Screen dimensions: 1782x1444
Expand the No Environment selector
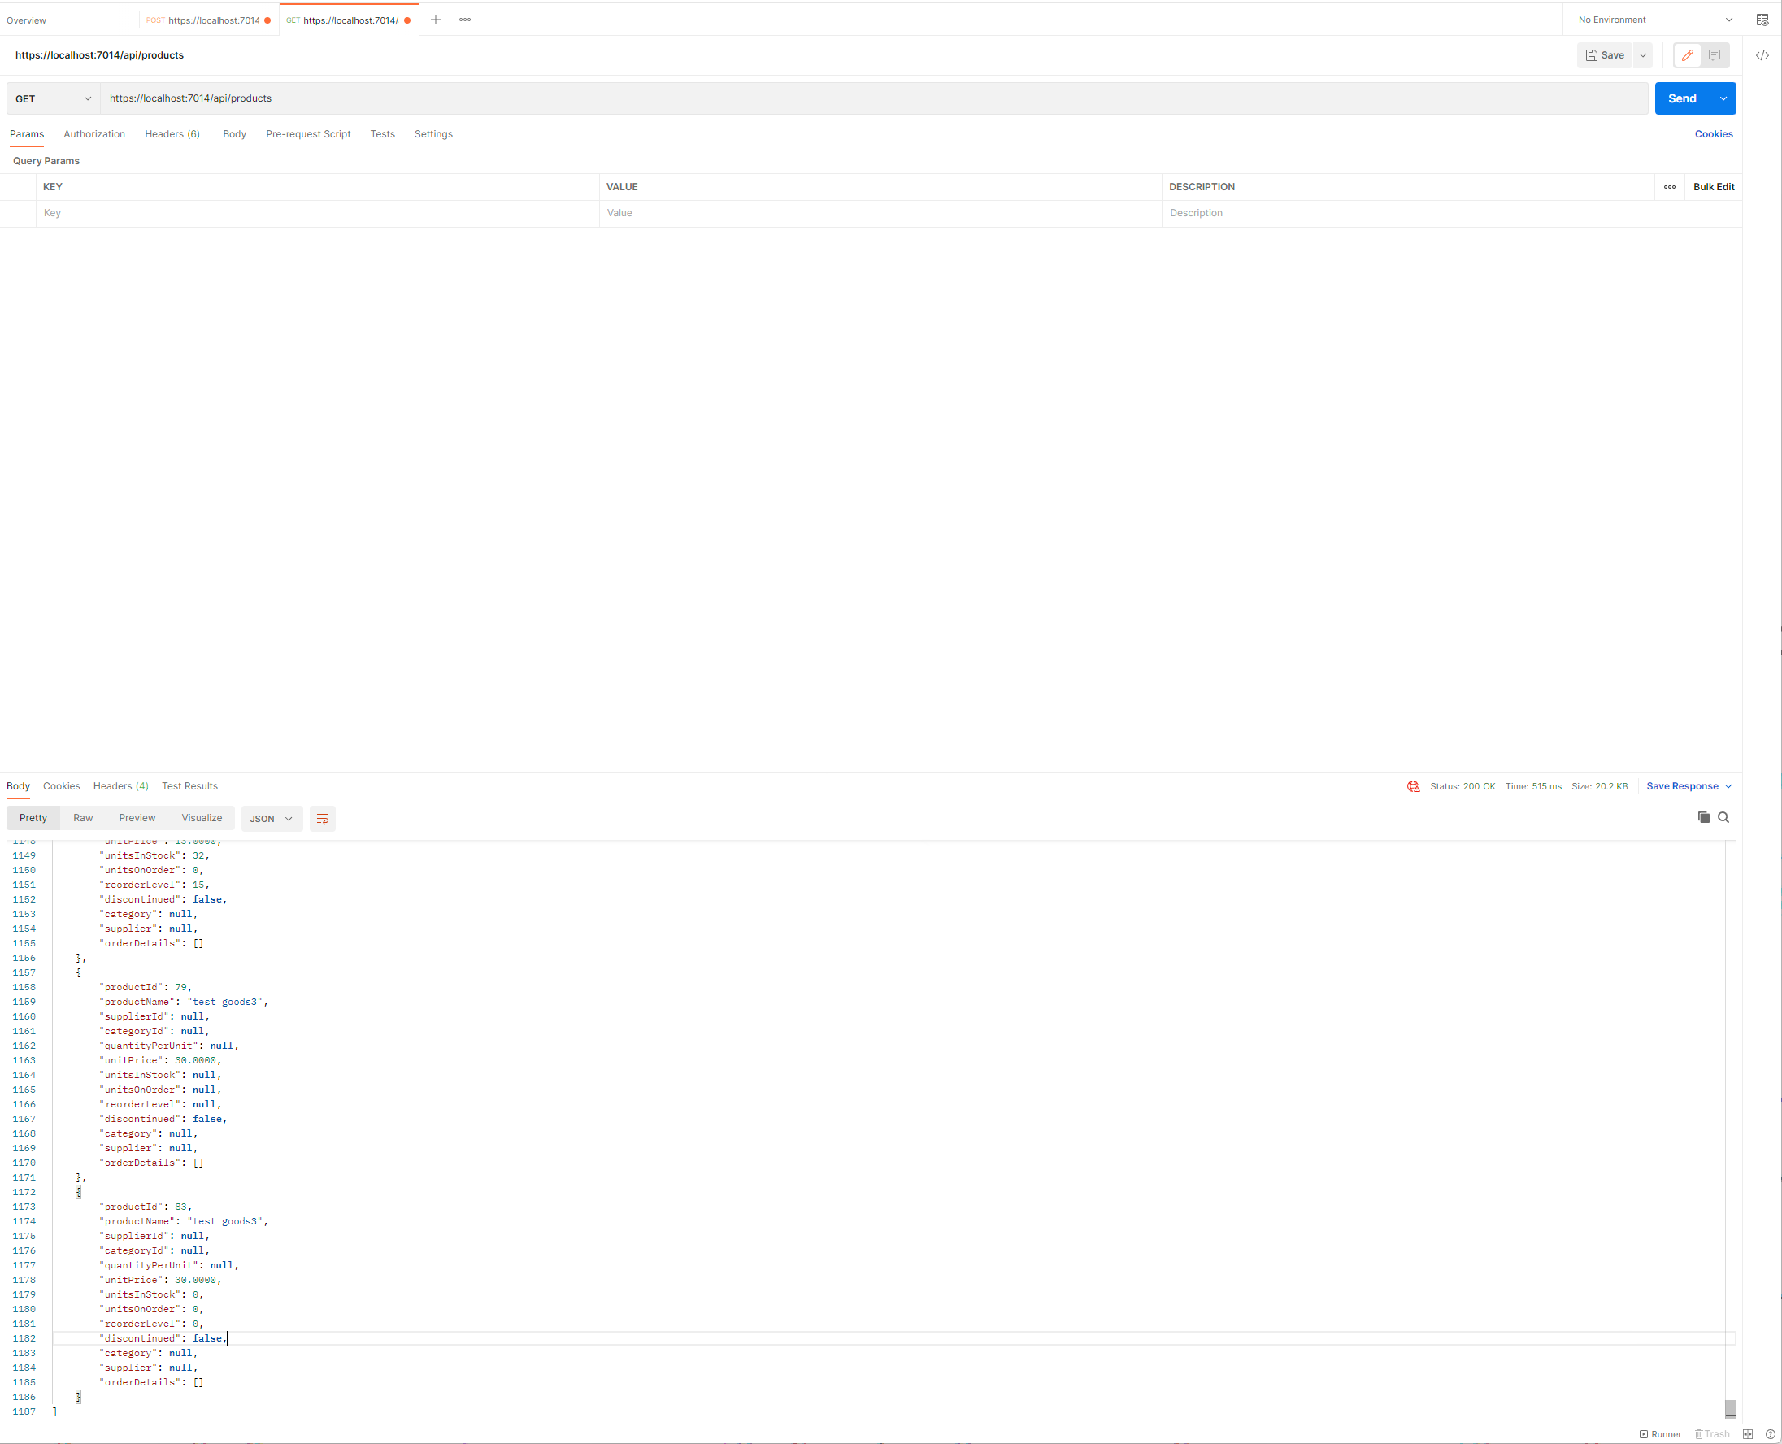click(x=1654, y=20)
